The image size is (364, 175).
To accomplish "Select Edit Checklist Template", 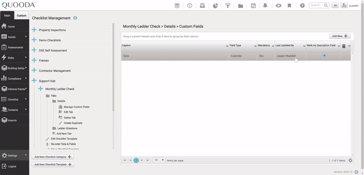I will click(x=64, y=139).
